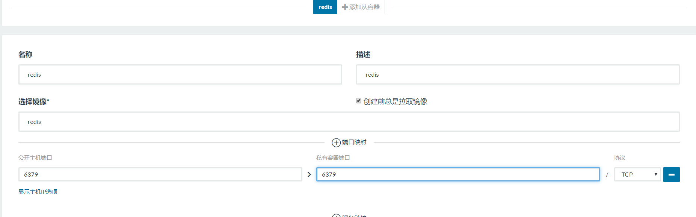The width and height of the screenshot is (696, 217).
Task: Click the 创建前总是拉取镜像 label text
Action: (395, 101)
